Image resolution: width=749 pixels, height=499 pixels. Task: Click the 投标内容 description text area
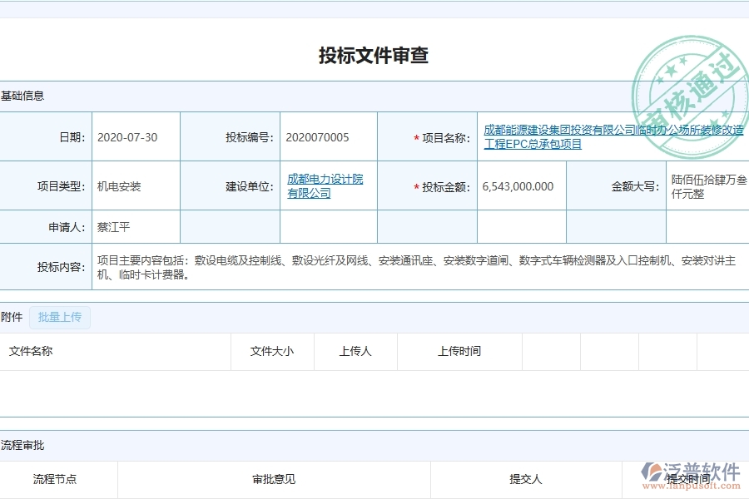pos(374,266)
